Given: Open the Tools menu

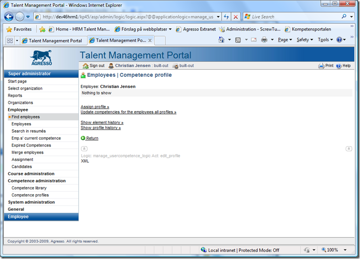Looking at the screenshot, I should coord(325,40).
